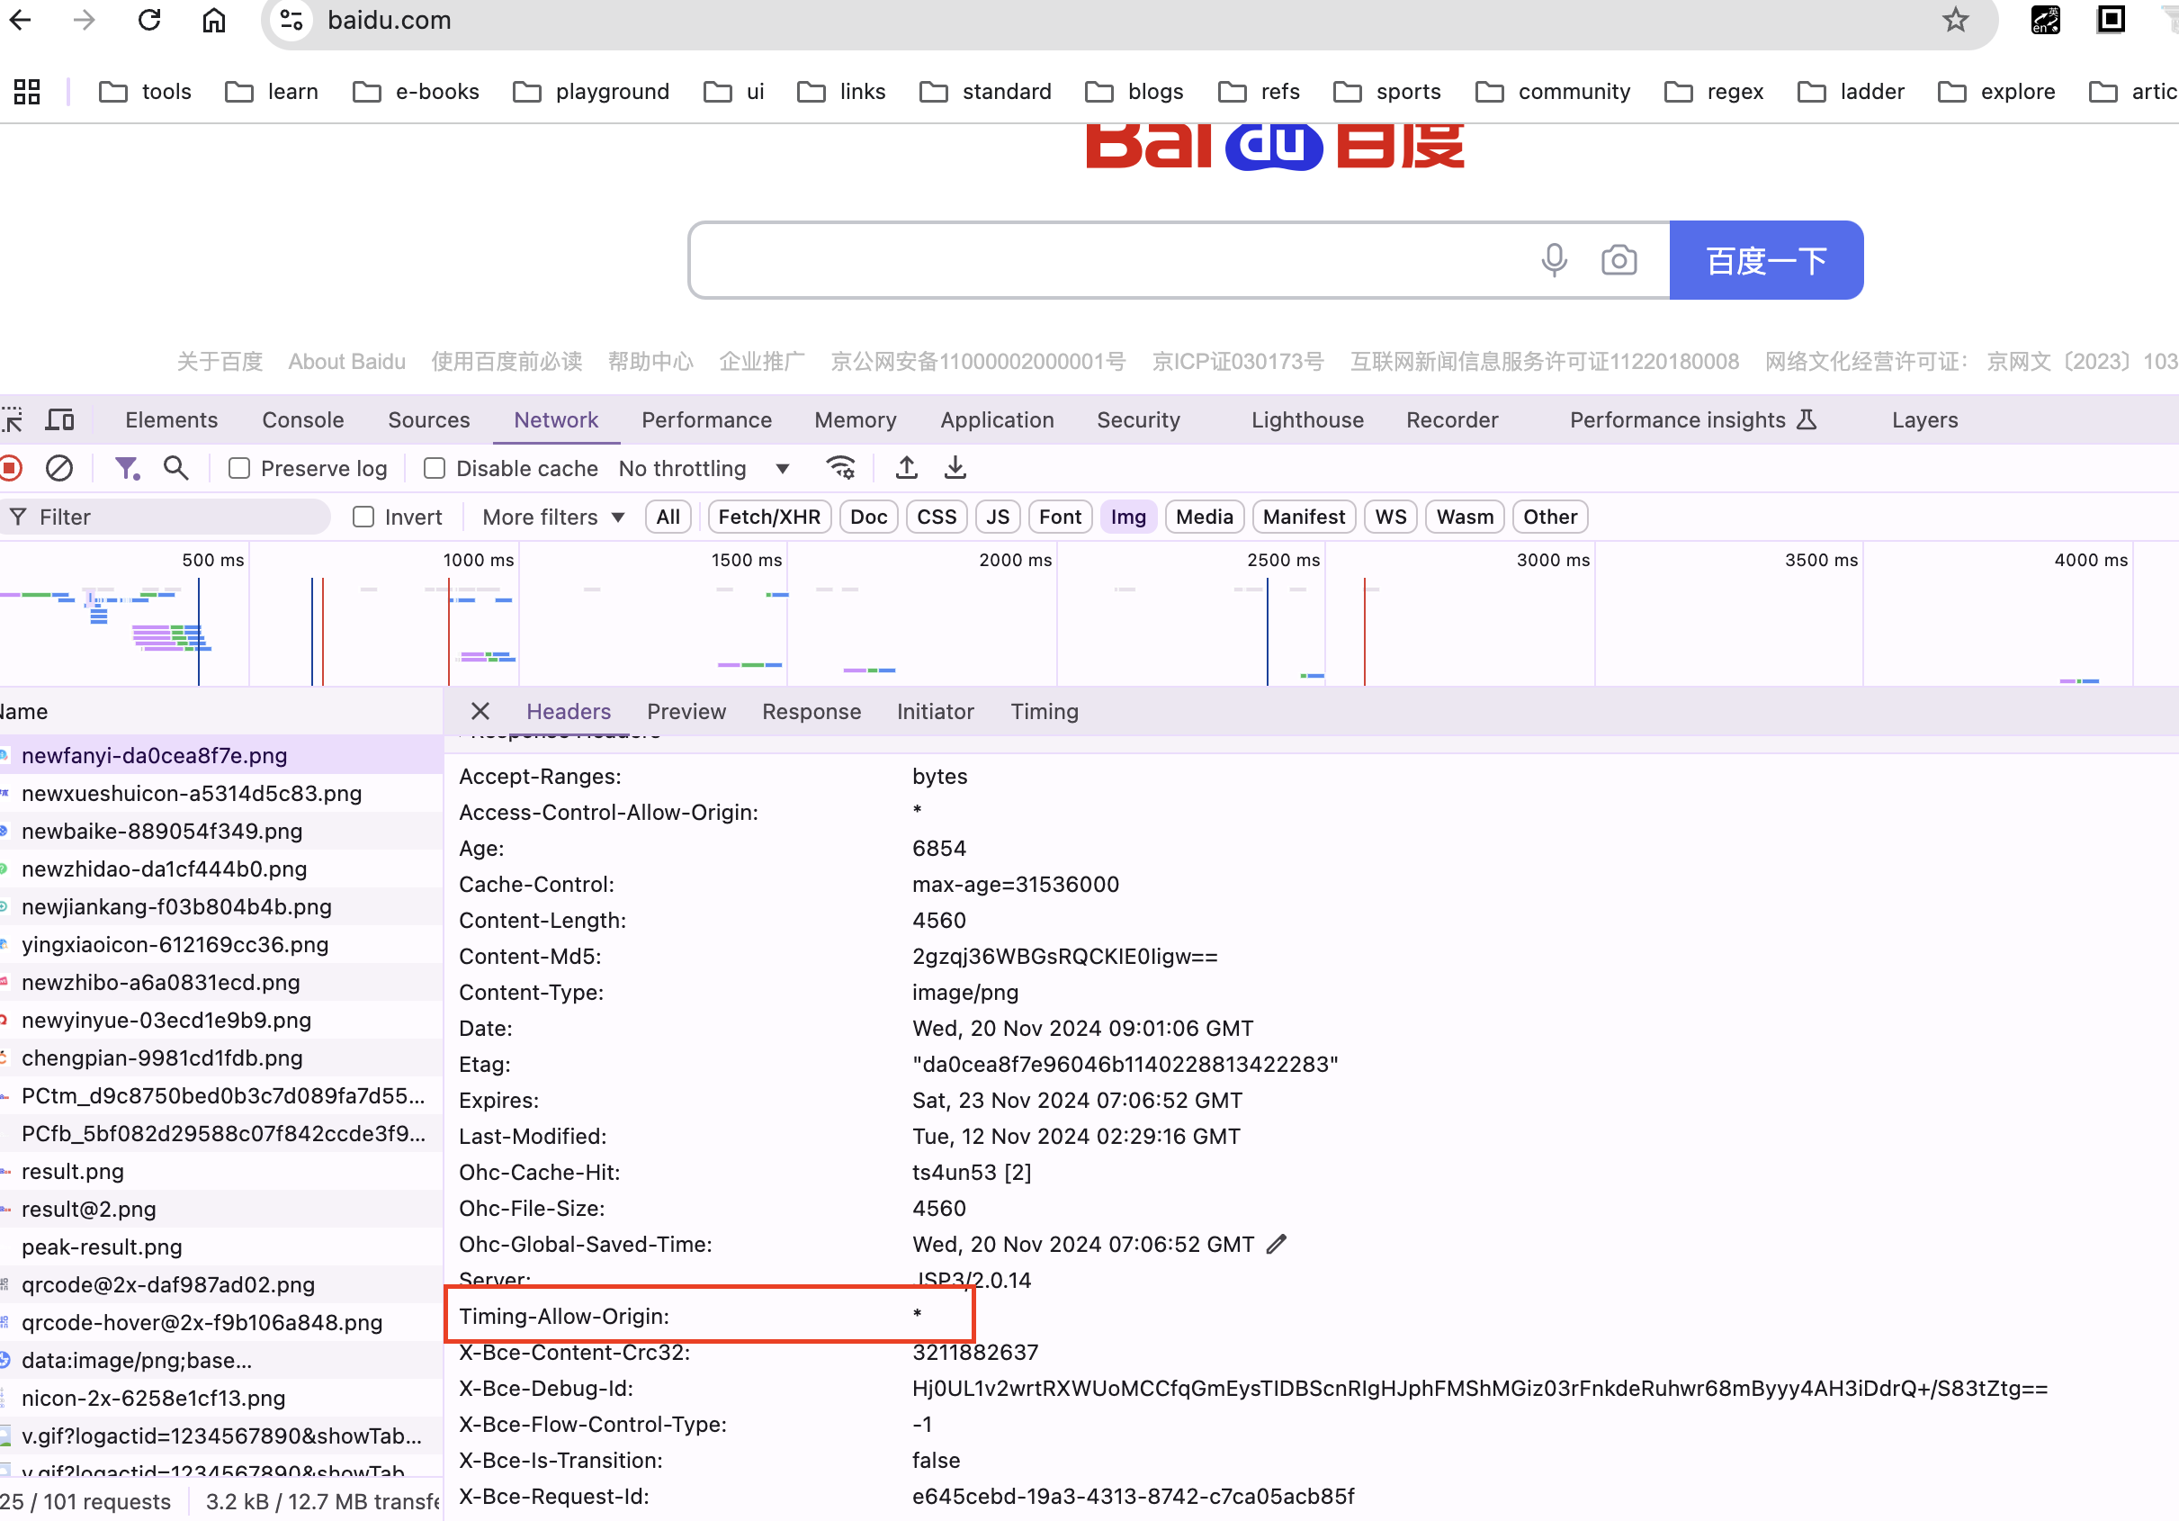Open the tools bookmark folder
Viewport: 2179px width, 1521px height.
click(x=145, y=91)
